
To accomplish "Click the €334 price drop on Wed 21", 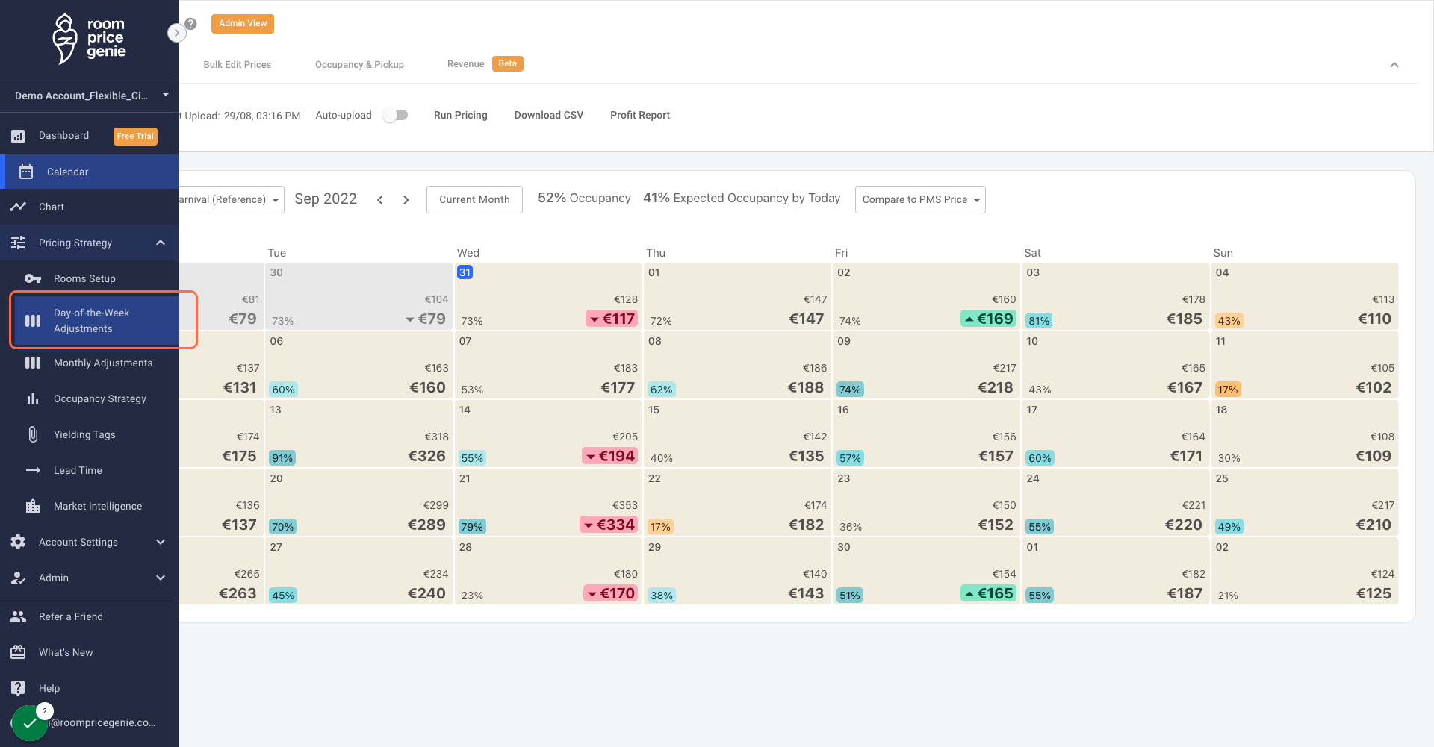I will (609, 525).
